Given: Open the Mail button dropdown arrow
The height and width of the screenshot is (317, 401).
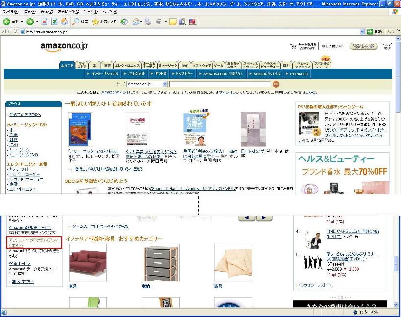Looking at the screenshot, I should 141,22.
